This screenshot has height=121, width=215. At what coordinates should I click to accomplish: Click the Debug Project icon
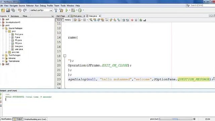point(73,10)
